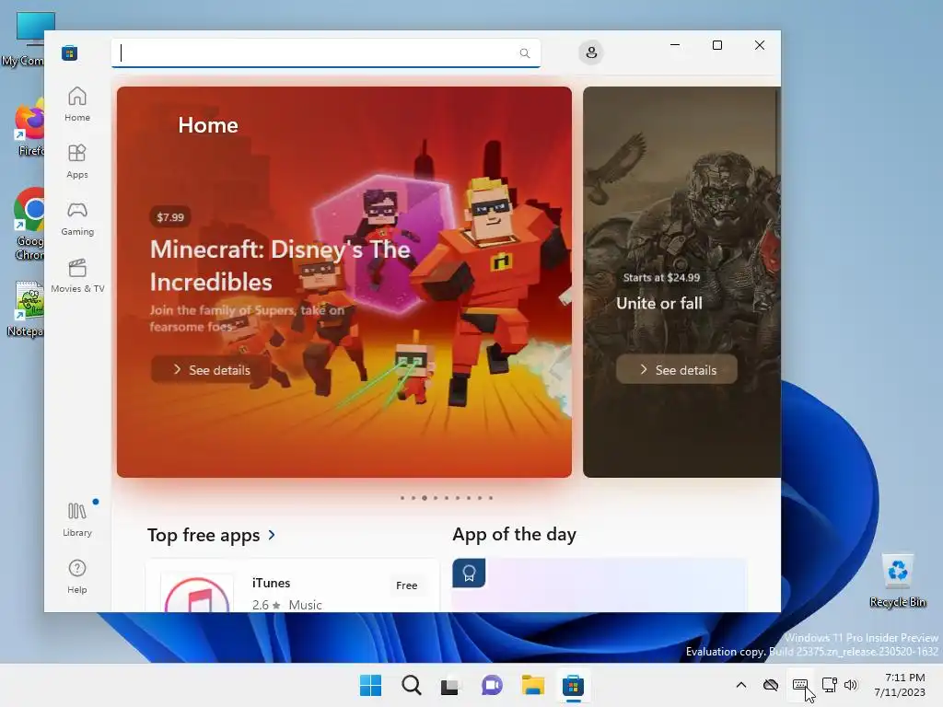
Task: Click the iTunes app icon thumbnail
Action: pyautogui.click(x=197, y=594)
